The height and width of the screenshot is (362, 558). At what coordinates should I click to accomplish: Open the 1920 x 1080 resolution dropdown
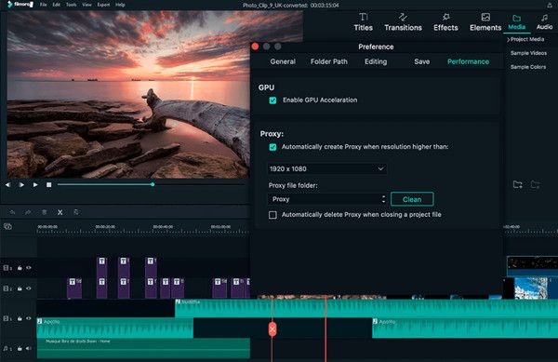click(326, 168)
